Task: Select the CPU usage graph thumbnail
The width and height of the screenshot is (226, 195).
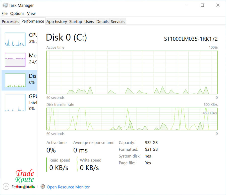Action: pos(15,39)
